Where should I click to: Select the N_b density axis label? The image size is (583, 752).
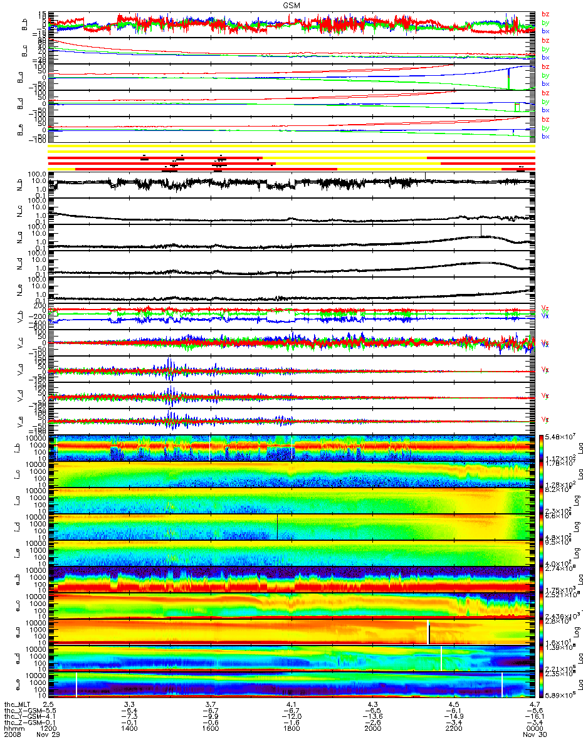(x=19, y=185)
